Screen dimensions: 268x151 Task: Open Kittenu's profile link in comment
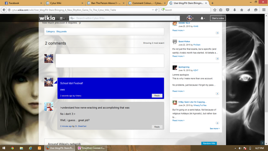click(78, 96)
